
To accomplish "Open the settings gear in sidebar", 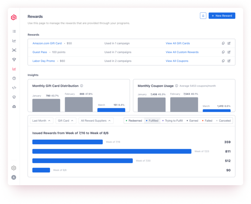I will (14, 168).
